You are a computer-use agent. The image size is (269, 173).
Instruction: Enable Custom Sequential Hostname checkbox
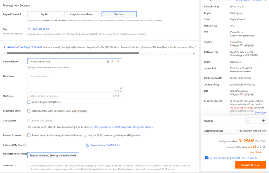tap(29, 102)
